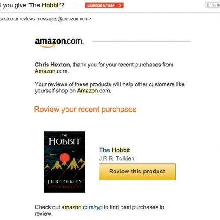
Task: Click the amazon.com logo
Action: (x=59, y=42)
